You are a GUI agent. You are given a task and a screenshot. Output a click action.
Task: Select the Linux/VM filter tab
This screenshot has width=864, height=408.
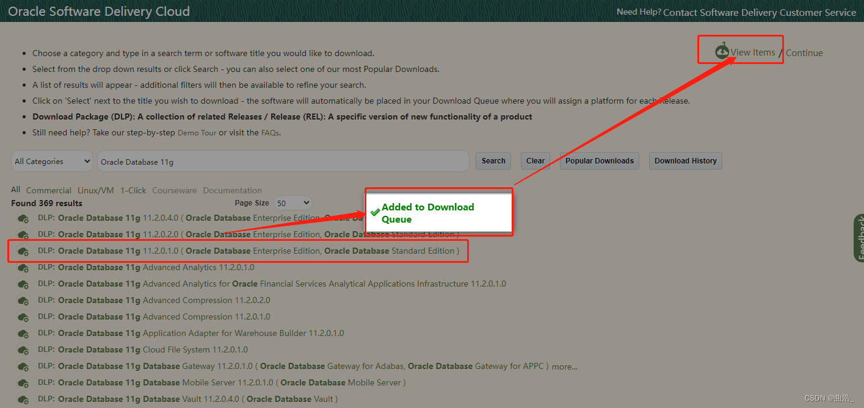[x=96, y=190]
